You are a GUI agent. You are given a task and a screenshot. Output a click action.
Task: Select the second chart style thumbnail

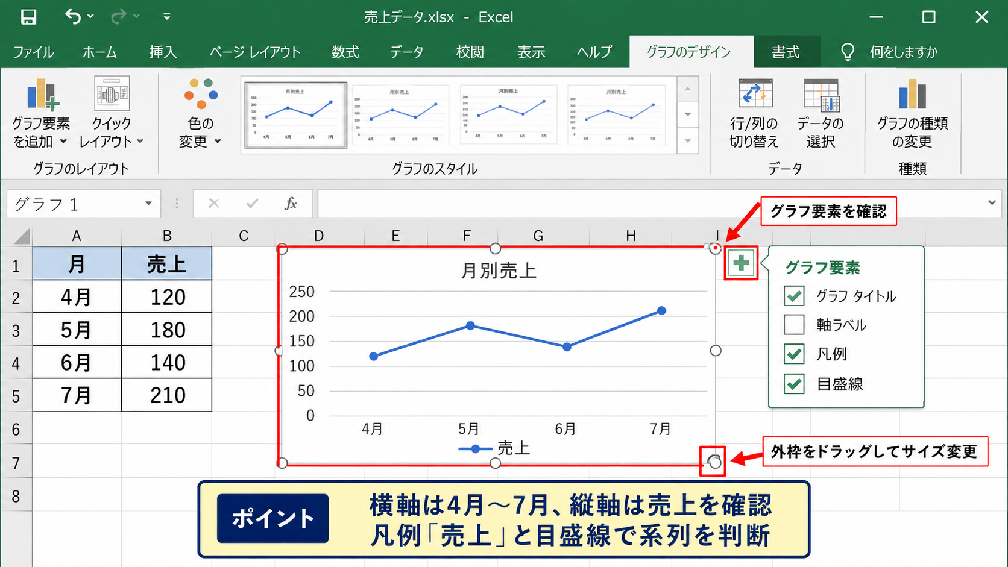click(x=400, y=115)
